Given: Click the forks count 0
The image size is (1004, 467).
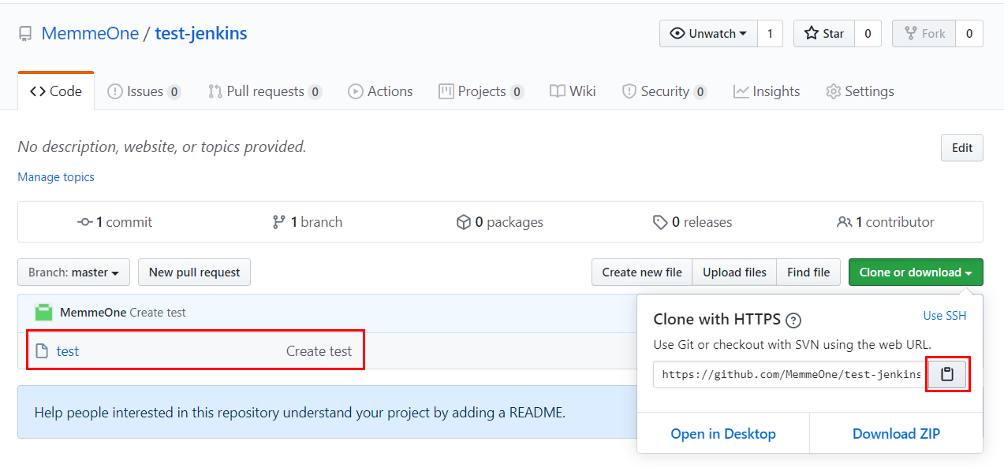Looking at the screenshot, I should (x=969, y=34).
